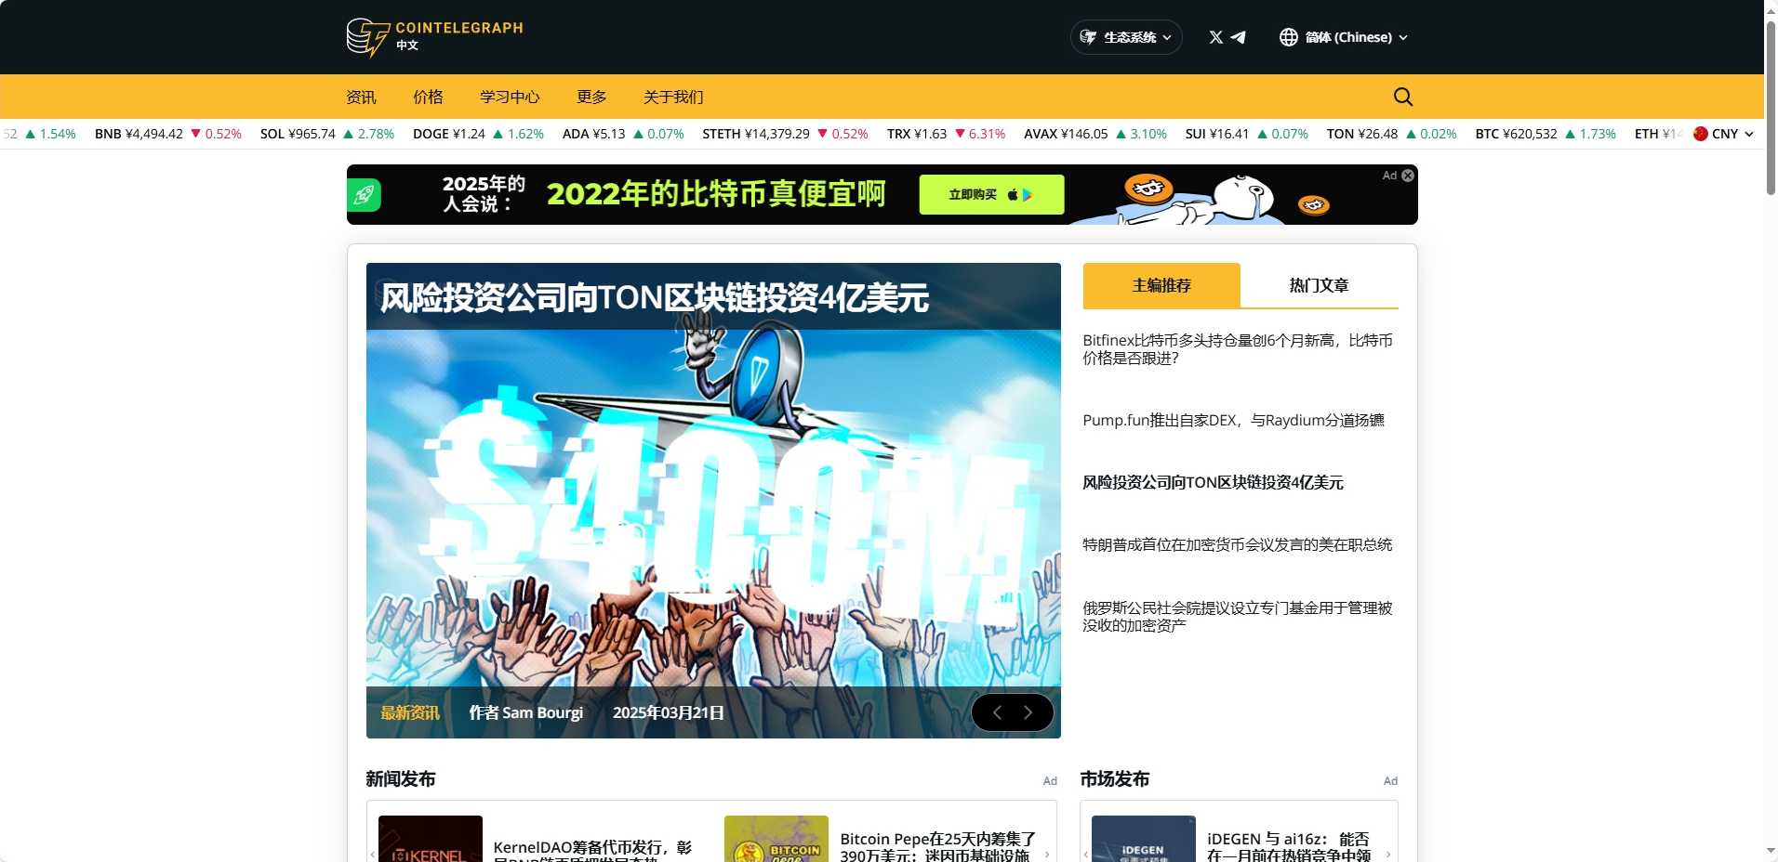The width and height of the screenshot is (1778, 862).
Task: Click the search magnifier icon
Action: click(x=1402, y=97)
